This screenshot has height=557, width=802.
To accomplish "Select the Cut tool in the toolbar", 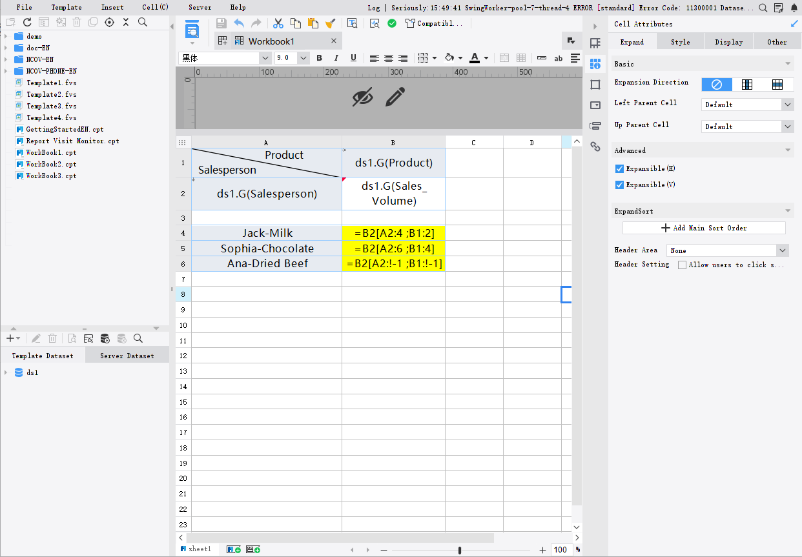I will pos(278,23).
